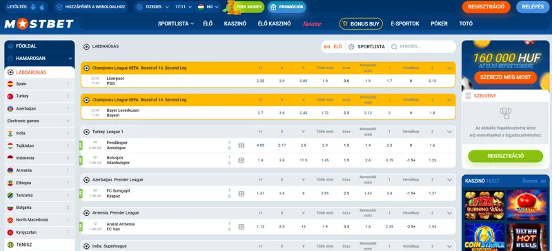Open the Burning Wins casino game thumbnail

pos(484,205)
